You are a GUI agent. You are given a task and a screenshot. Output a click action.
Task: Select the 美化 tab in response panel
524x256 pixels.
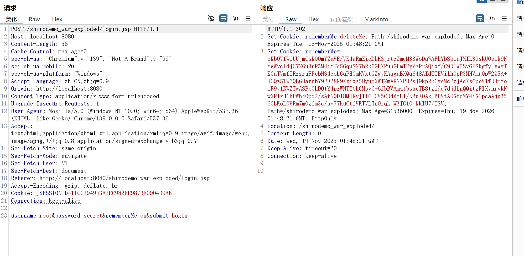(268, 19)
